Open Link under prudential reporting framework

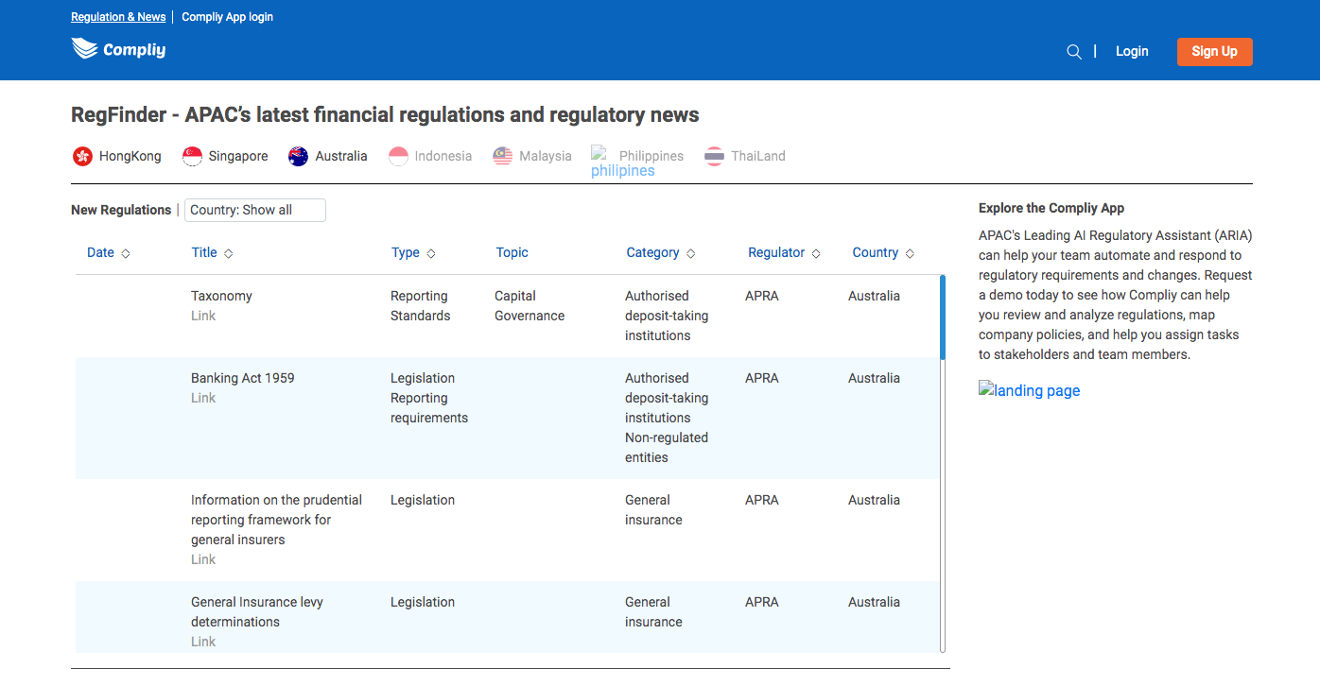[203, 559]
